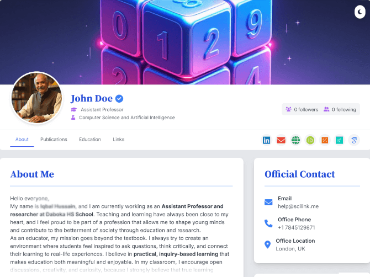Open the LinkedIn profile icon
The height and width of the screenshot is (277, 370).
266,140
